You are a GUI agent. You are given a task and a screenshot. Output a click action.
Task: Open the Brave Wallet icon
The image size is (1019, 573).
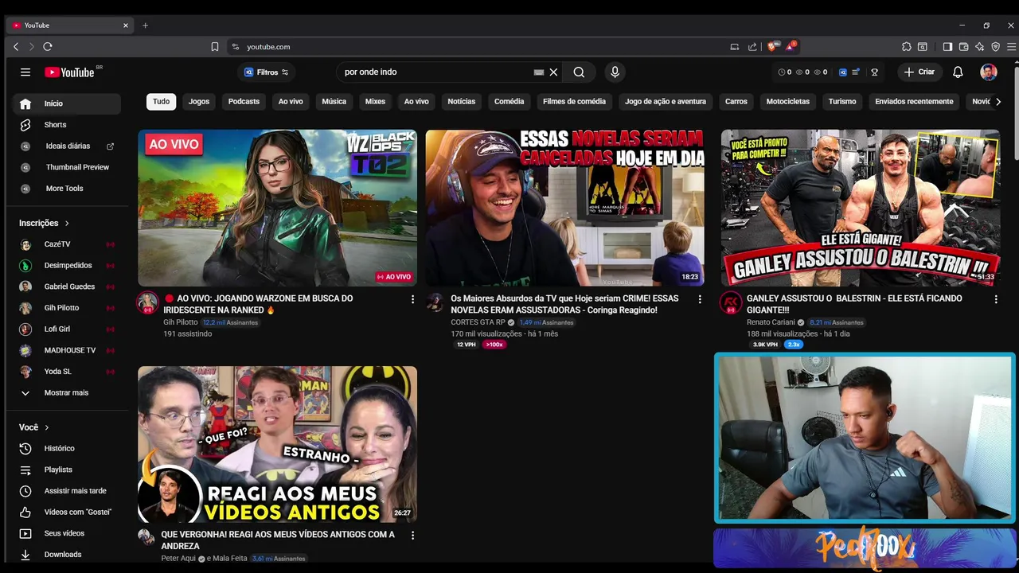pos(963,47)
